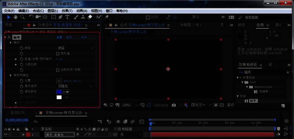
Task: Toggle visibility eye of layer 1
Action: (6, 134)
